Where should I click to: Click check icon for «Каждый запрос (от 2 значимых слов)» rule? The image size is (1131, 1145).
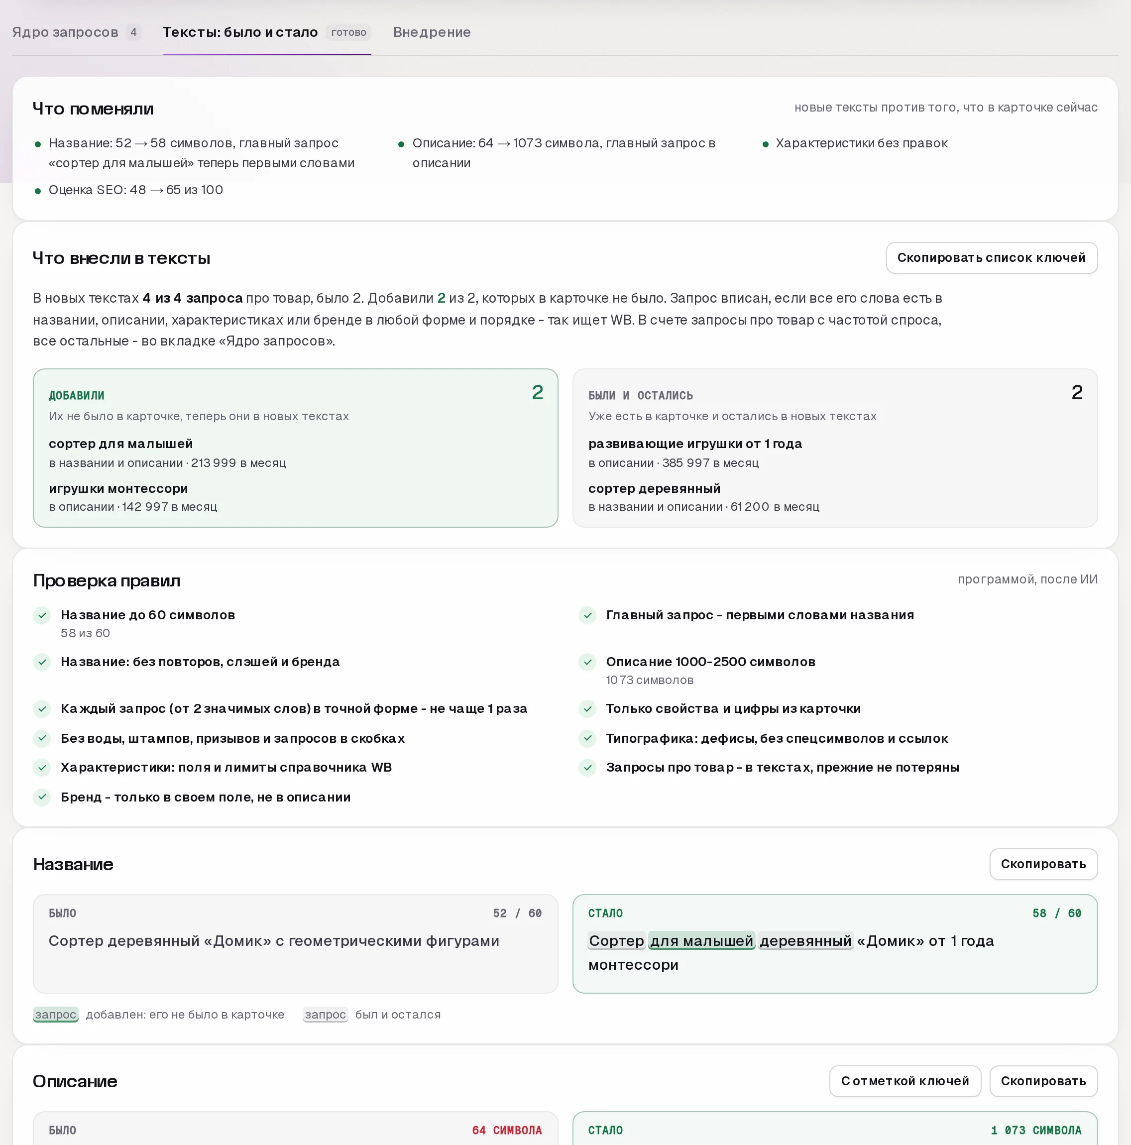point(42,709)
